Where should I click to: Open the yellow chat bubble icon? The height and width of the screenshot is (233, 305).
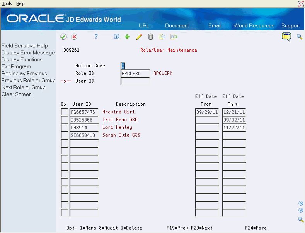pyautogui.click(x=286, y=37)
